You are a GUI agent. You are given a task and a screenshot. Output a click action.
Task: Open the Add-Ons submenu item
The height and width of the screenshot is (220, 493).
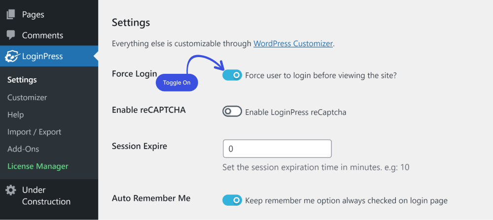[23, 149]
